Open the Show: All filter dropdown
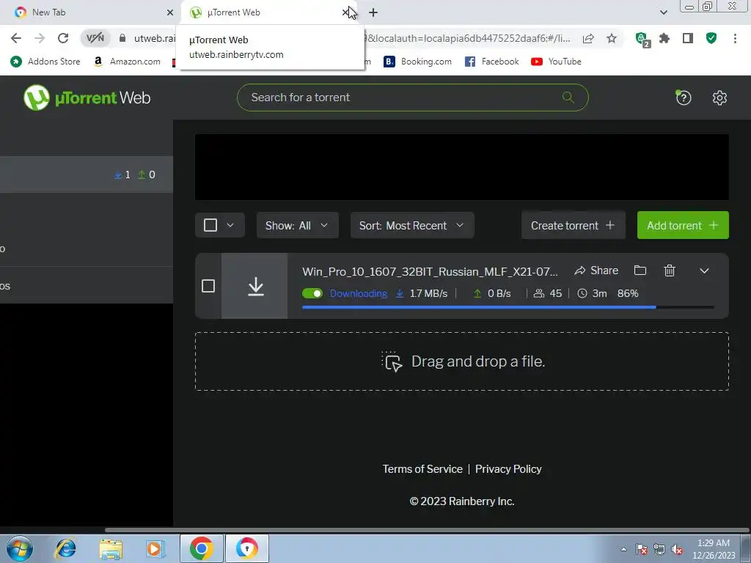This screenshot has width=751, height=563. (x=298, y=225)
